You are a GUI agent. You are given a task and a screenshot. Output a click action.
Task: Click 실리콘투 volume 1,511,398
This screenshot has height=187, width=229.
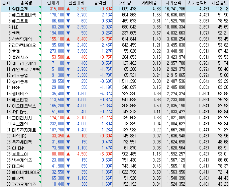tap(127, 81)
